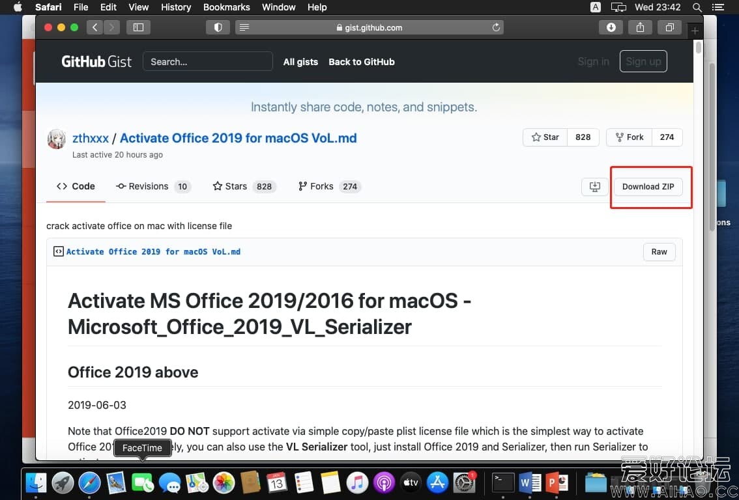
Task: Open Reader view icon in address bar
Action: click(x=244, y=27)
